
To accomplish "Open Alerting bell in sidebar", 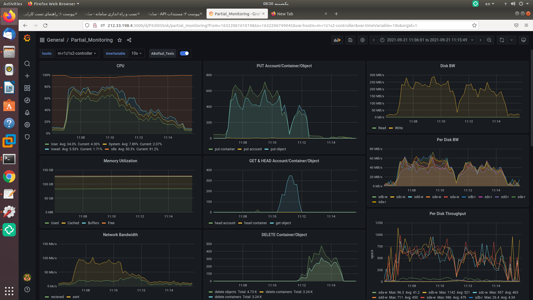I will tap(27, 112).
